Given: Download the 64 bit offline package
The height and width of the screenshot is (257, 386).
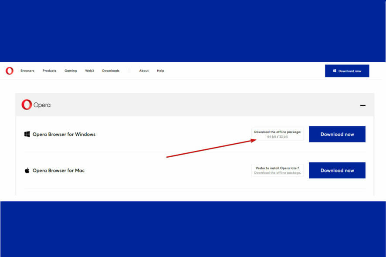Looking at the screenshot, I should pos(271,137).
